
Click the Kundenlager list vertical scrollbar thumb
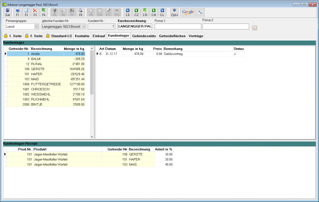point(92,73)
